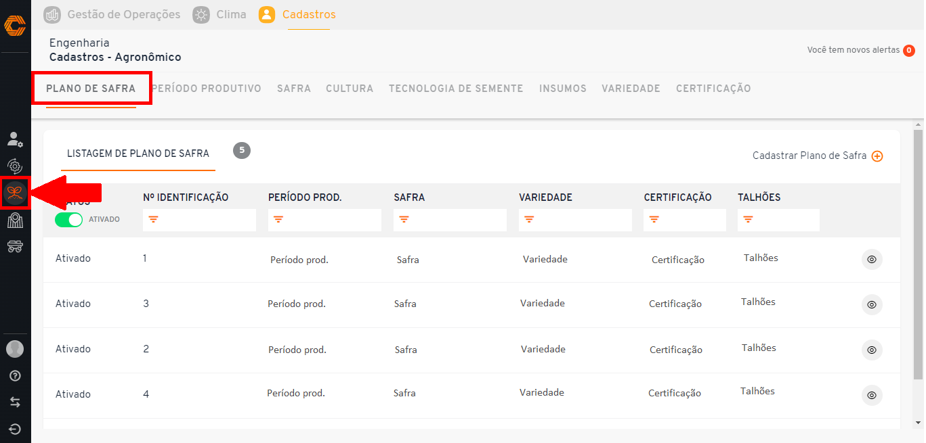Open the user settings sidebar icon
The height and width of the screenshot is (443, 926).
pos(15,139)
